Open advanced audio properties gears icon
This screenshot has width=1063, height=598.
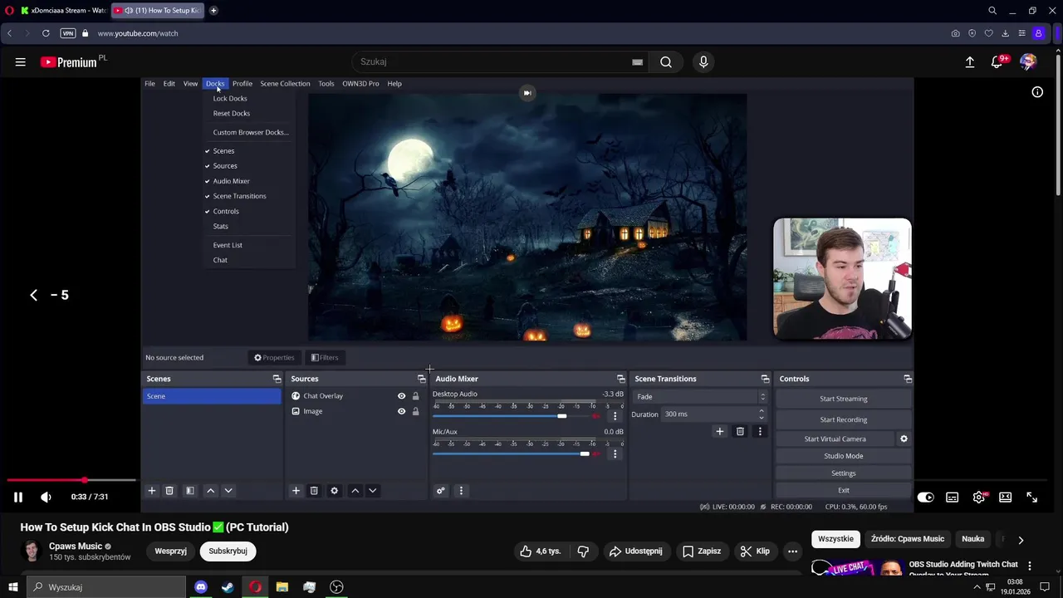[x=441, y=491]
